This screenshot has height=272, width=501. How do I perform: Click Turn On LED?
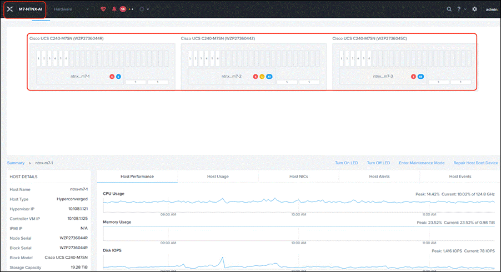click(x=347, y=163)
